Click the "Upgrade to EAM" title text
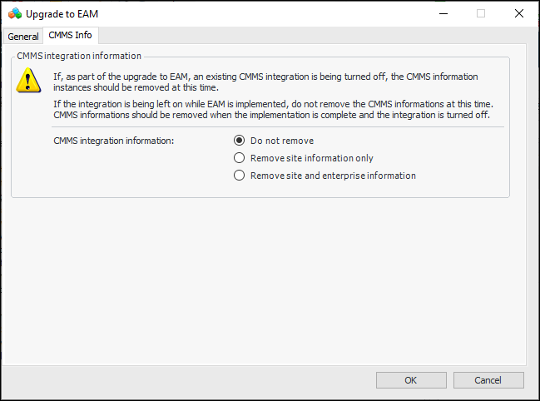Image resolution: width=540 pixels, height=401 pixels. click(62, 13)
